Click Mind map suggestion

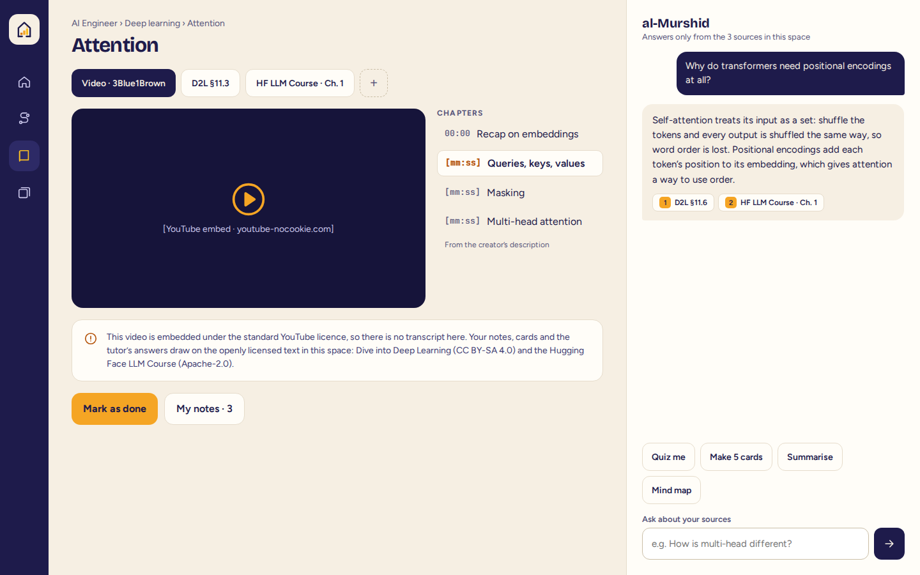coord(671,490)
